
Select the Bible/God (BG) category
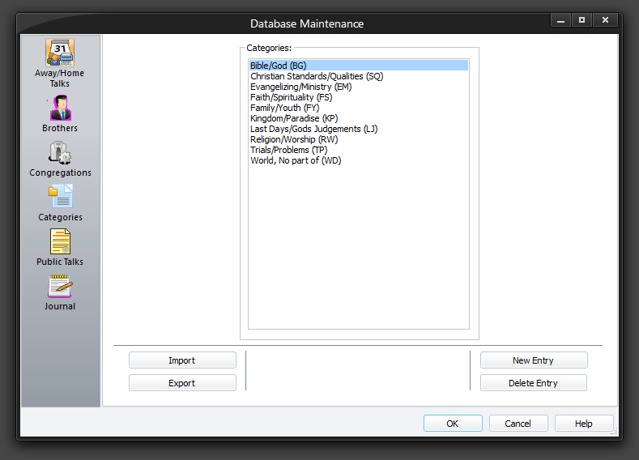point(359,66)
